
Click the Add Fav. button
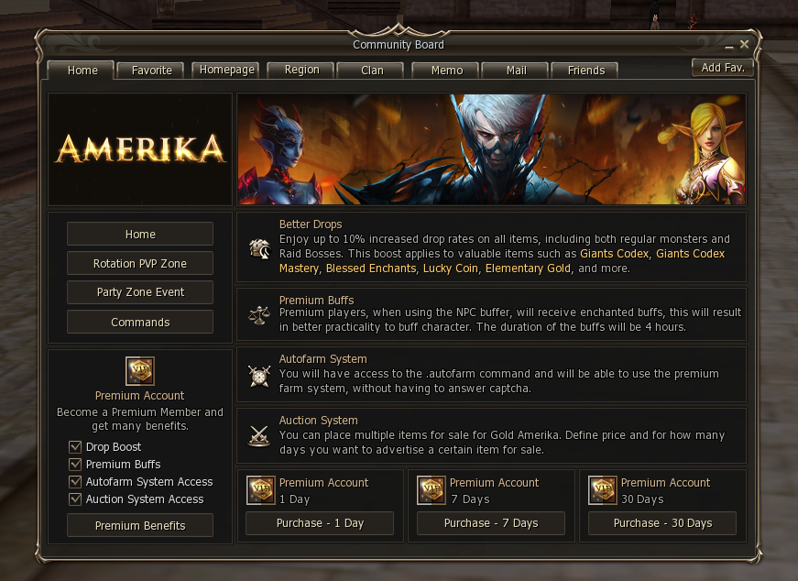pos(723,68)
